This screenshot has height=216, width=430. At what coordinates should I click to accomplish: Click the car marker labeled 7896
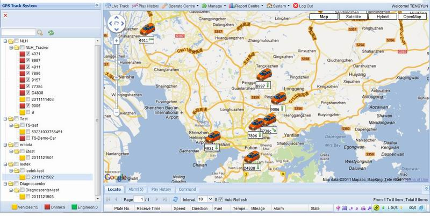tap(256, 124)
